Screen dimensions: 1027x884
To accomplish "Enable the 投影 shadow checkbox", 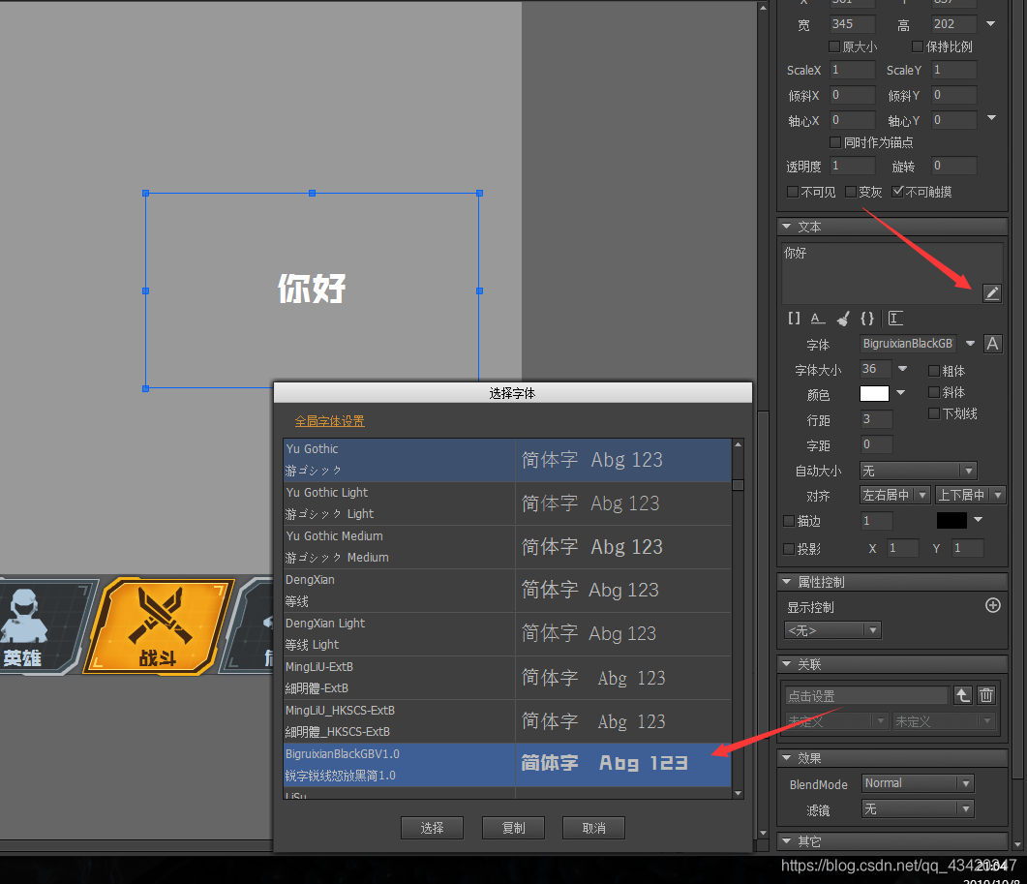I will click(x=789, y=548).
